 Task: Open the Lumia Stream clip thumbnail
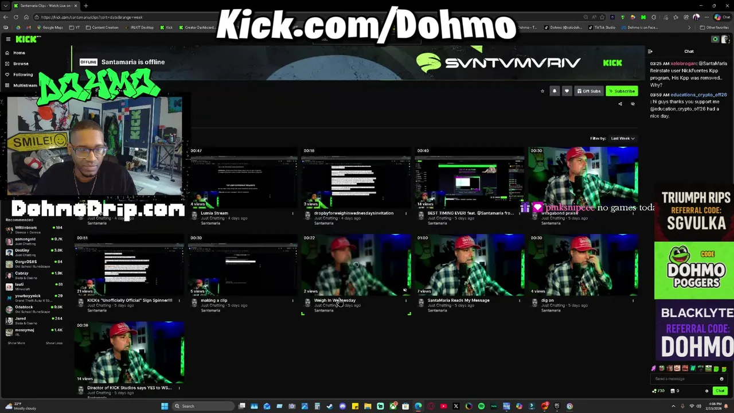[x=243, y=178]
